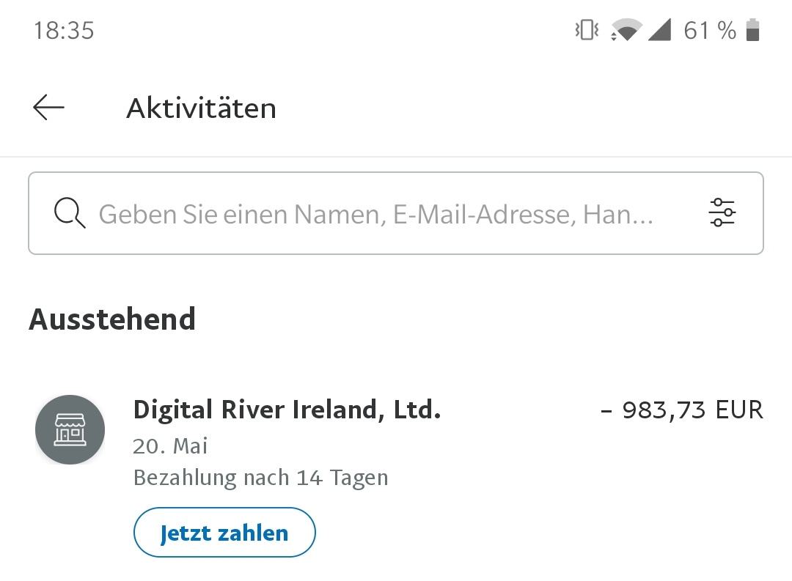Tap the Aktivitäten page title

[x=201, y=108]
